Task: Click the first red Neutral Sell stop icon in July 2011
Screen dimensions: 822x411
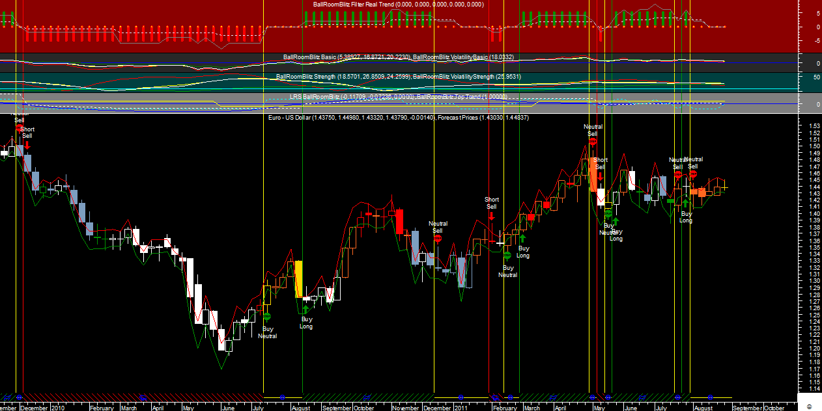Action: tap(678, 174)
